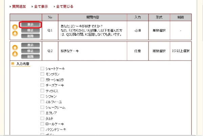Show Q.1 details with the 表示 button
The height and width of the screenshot is (136, 203).
pos(30,25)
